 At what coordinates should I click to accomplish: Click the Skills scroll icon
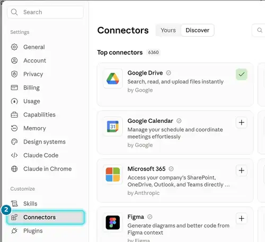point(14,203)
